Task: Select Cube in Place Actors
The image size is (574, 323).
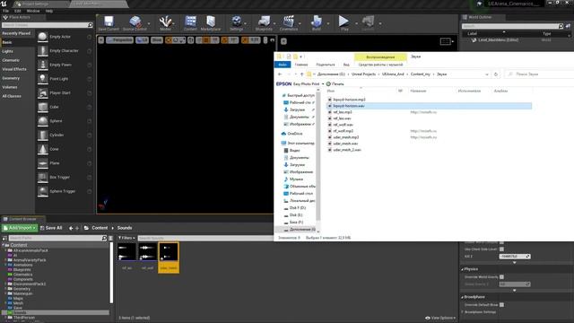Action: [65, 107]
